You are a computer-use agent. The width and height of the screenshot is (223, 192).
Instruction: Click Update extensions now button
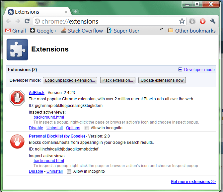tap(162, 80)
